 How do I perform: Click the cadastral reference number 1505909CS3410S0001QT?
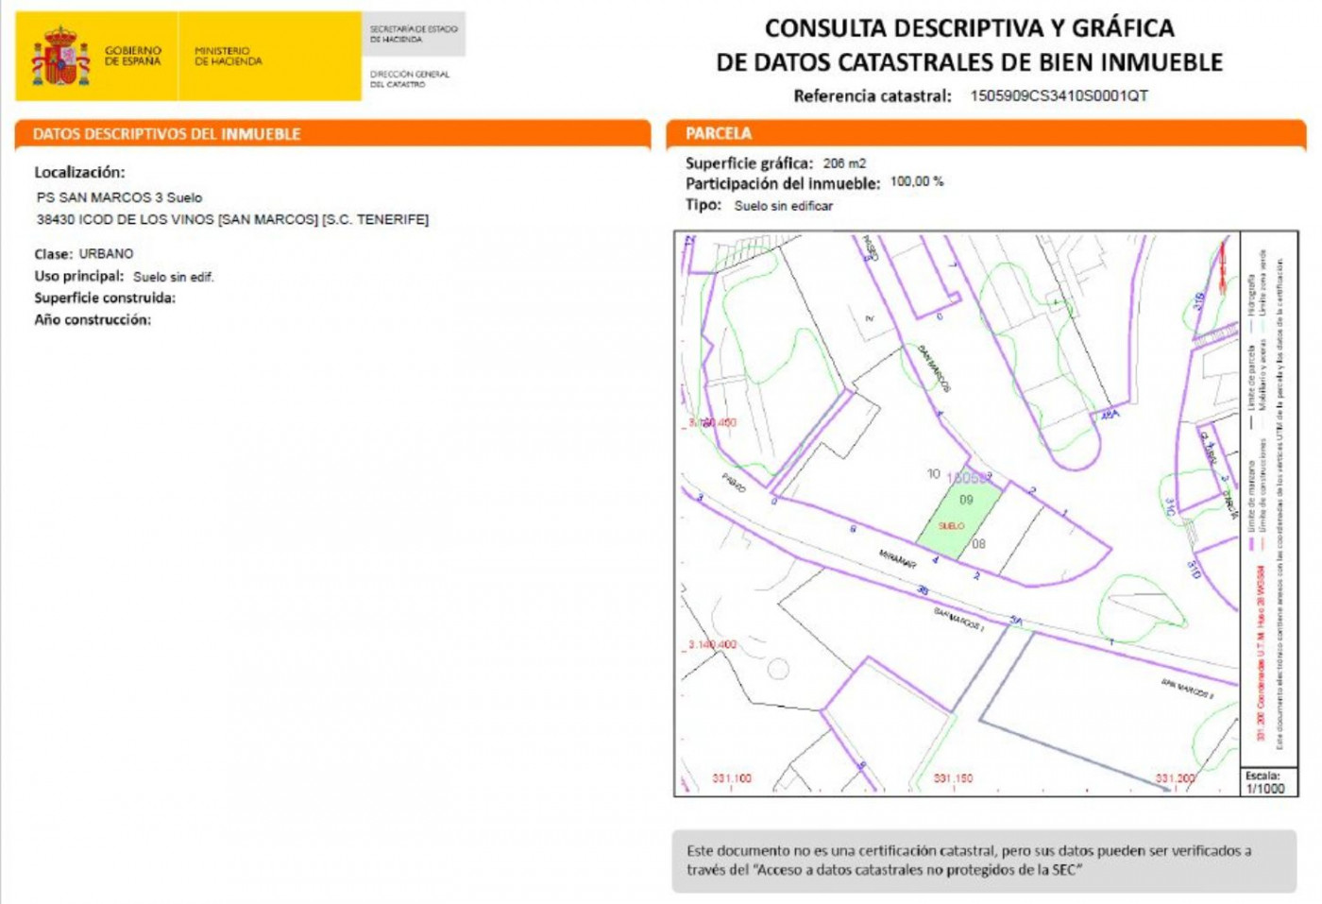[x=1059, y=95]
